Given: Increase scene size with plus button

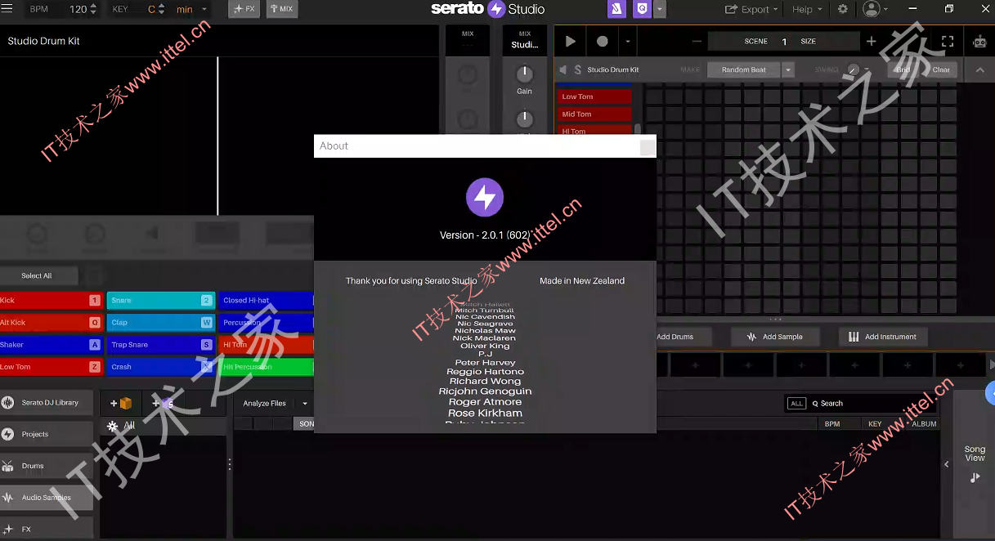Looking at the screenshot, I should click(x=871, y=41).
